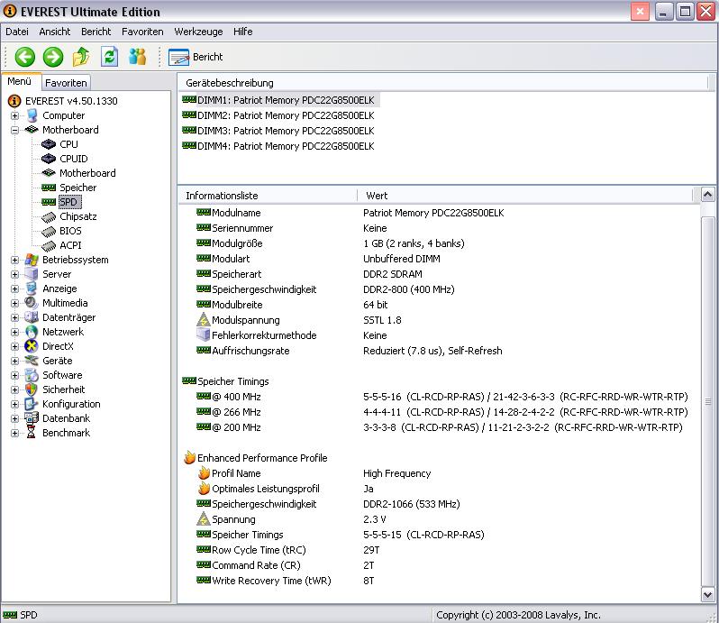719x623 pixels.
Task: Open the Datei menu
Action: (x=17, y=32)
